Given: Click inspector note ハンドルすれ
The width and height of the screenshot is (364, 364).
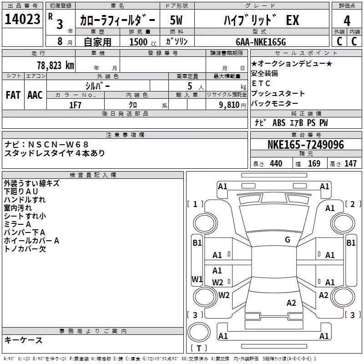Looking at the screenshot, I should tap(25, 200).
